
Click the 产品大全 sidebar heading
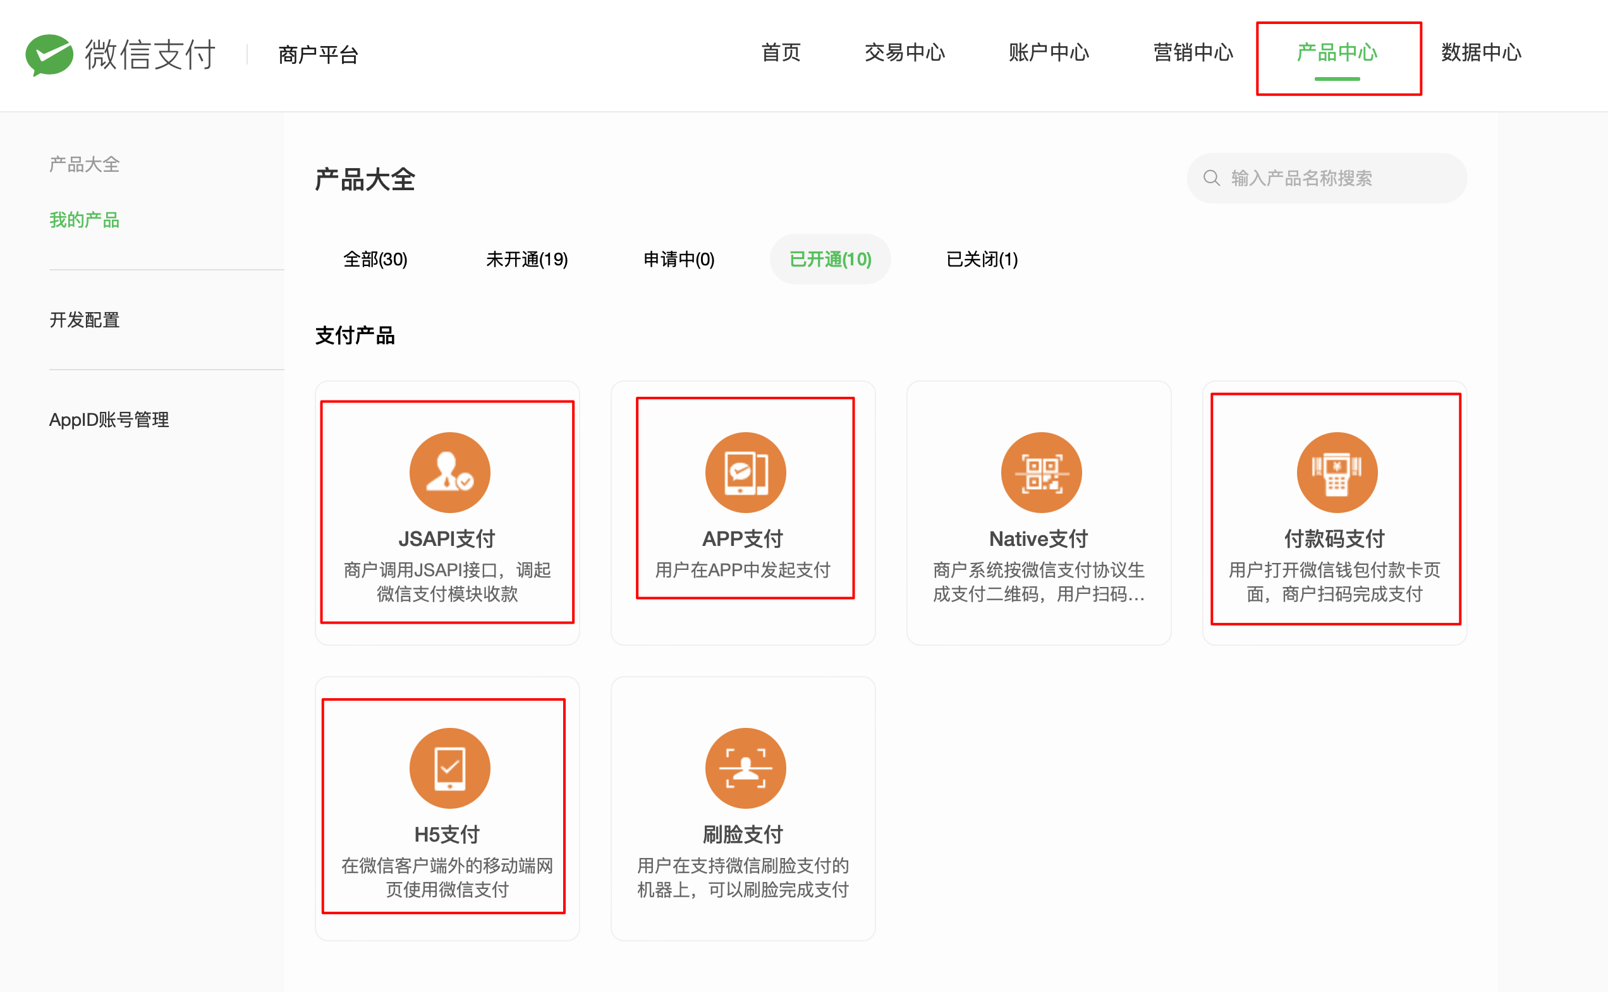pyautogui.click(x=85, y=164)
